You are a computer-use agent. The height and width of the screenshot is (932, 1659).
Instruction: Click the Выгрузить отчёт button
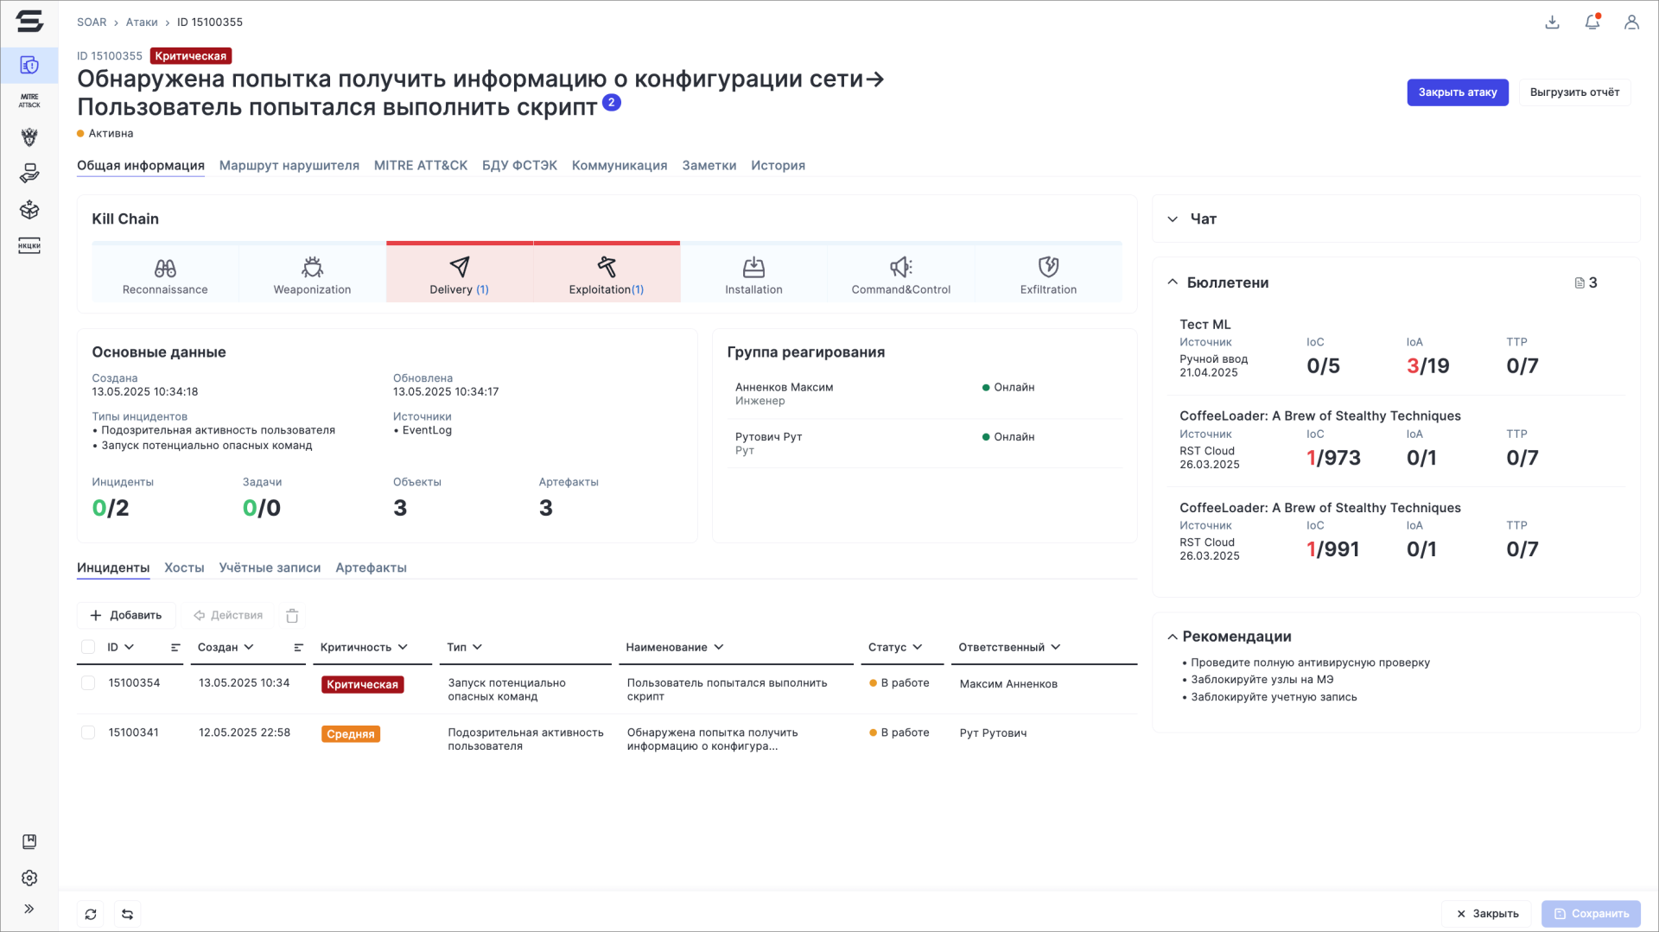pos(1573,92)
